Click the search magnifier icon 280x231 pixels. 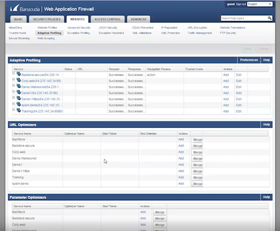pyautogui.click(x=270, y=18)
